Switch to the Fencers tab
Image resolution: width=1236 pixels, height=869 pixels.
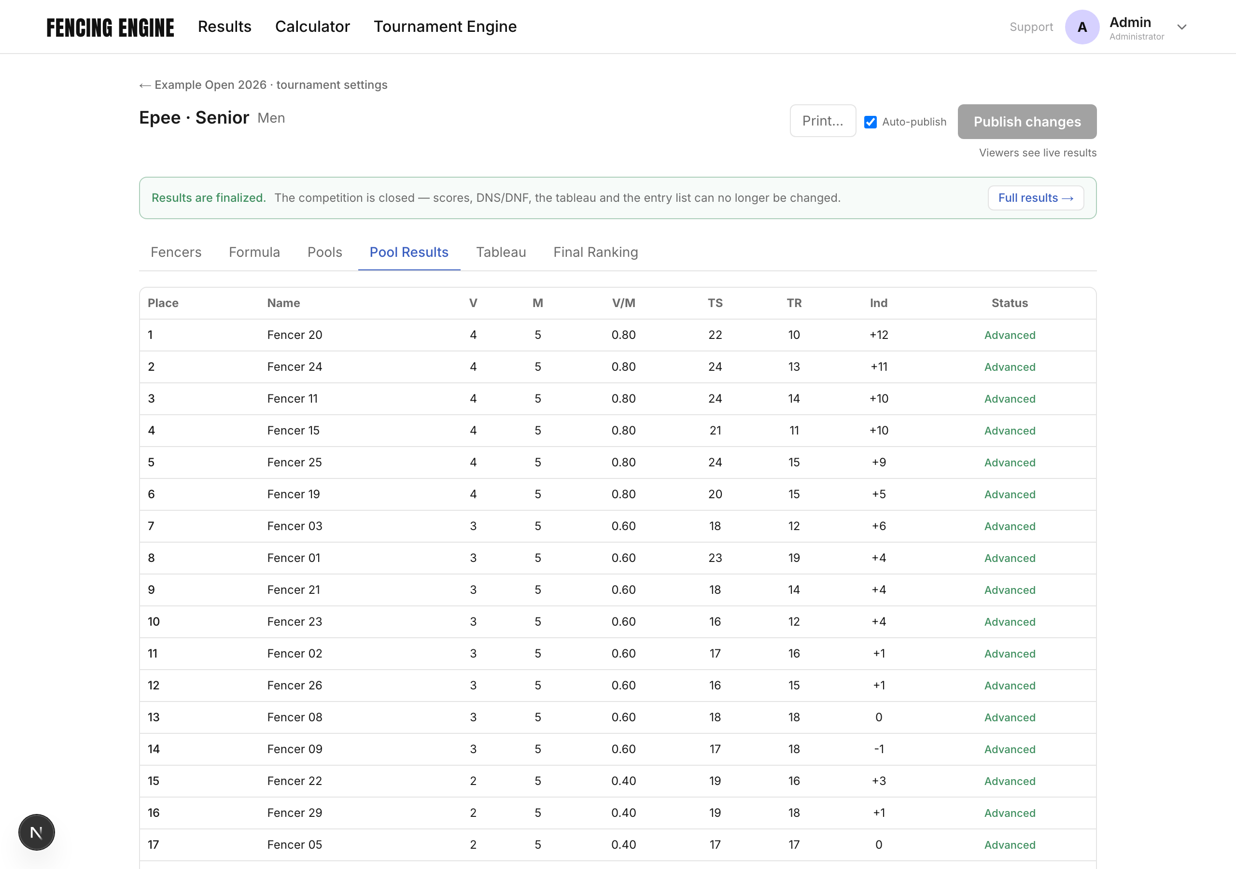tap(176, 252)
